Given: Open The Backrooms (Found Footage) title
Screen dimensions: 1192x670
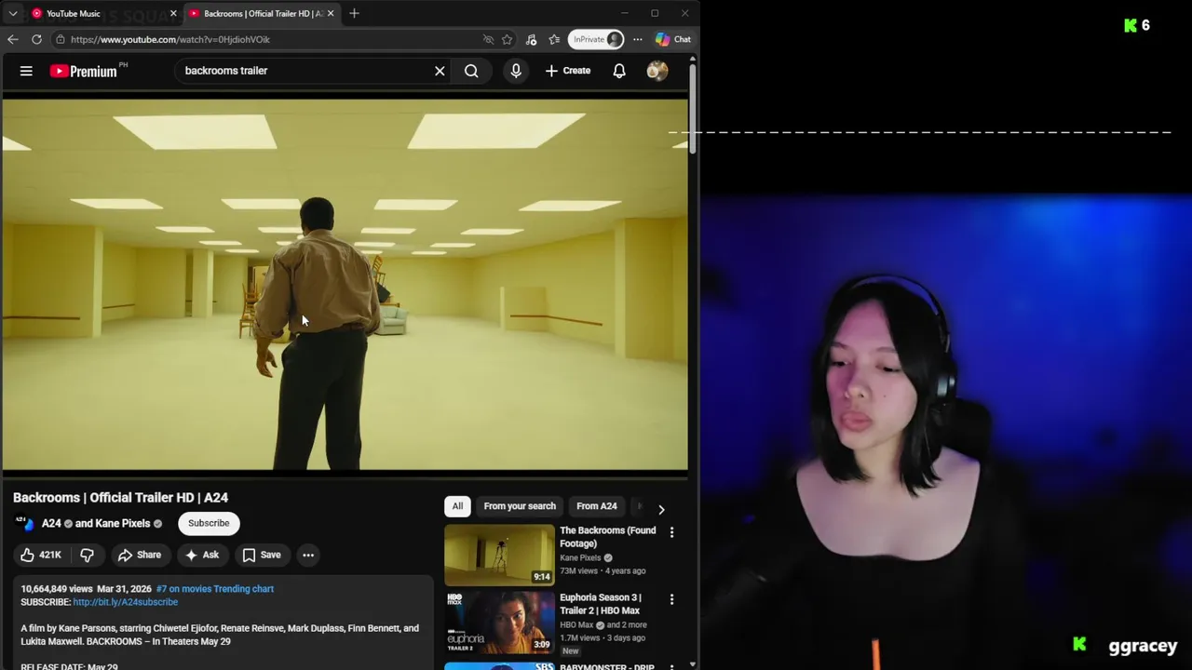Looking at the screenshot, I should pyautogui.click(x=607, y=537).
